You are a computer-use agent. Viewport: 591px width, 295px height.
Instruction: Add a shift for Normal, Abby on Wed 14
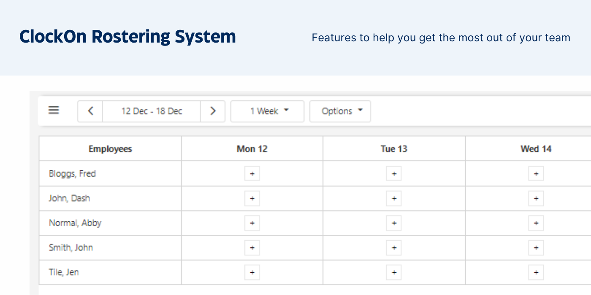pyautogui.click(x=536, y=223)
